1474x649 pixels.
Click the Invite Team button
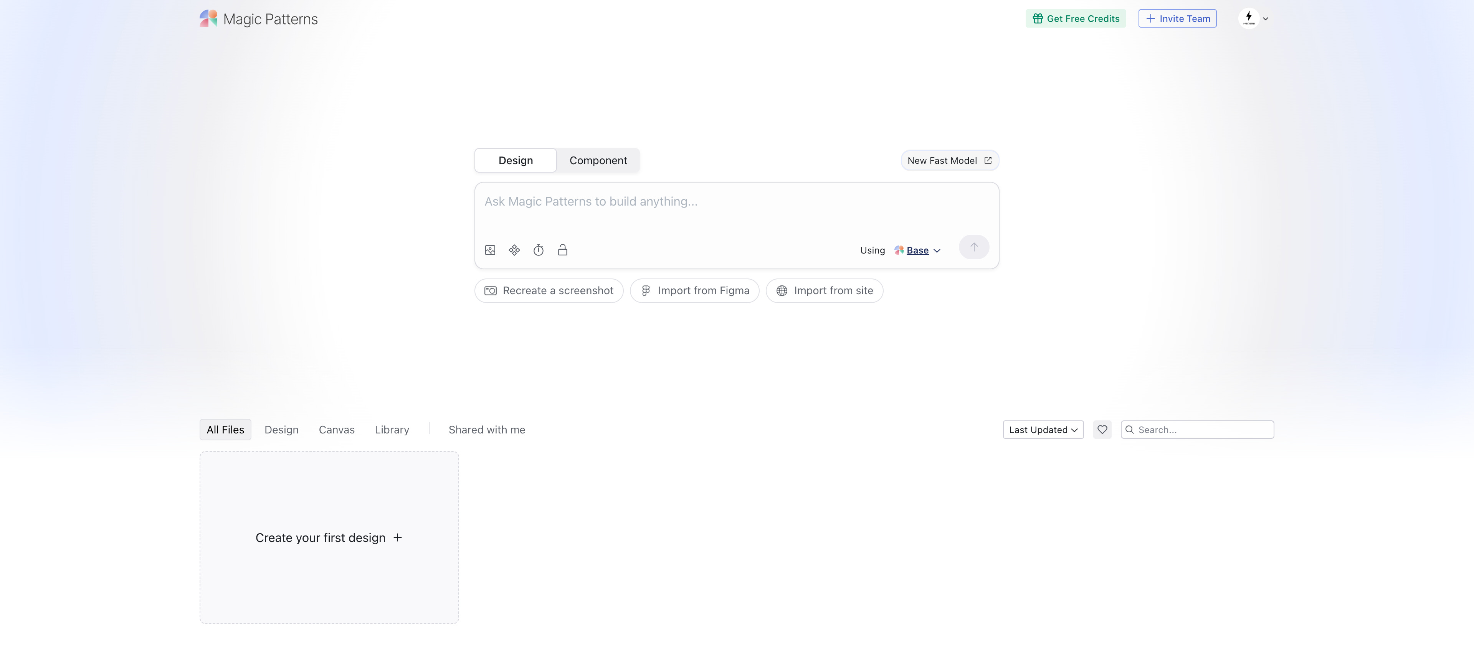tap(1177, 18)
